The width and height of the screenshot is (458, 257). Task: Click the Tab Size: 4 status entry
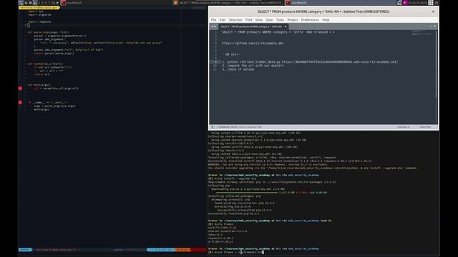(404, 127)
